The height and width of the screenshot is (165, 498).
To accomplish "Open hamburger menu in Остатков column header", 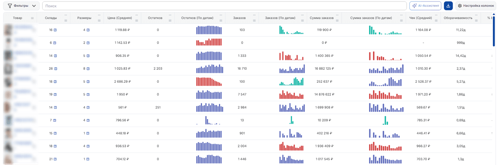I will click(170, 21).
